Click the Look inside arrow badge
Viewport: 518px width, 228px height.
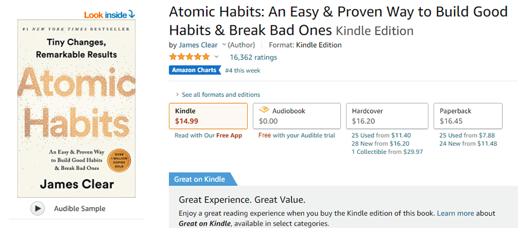coord(109,14)
